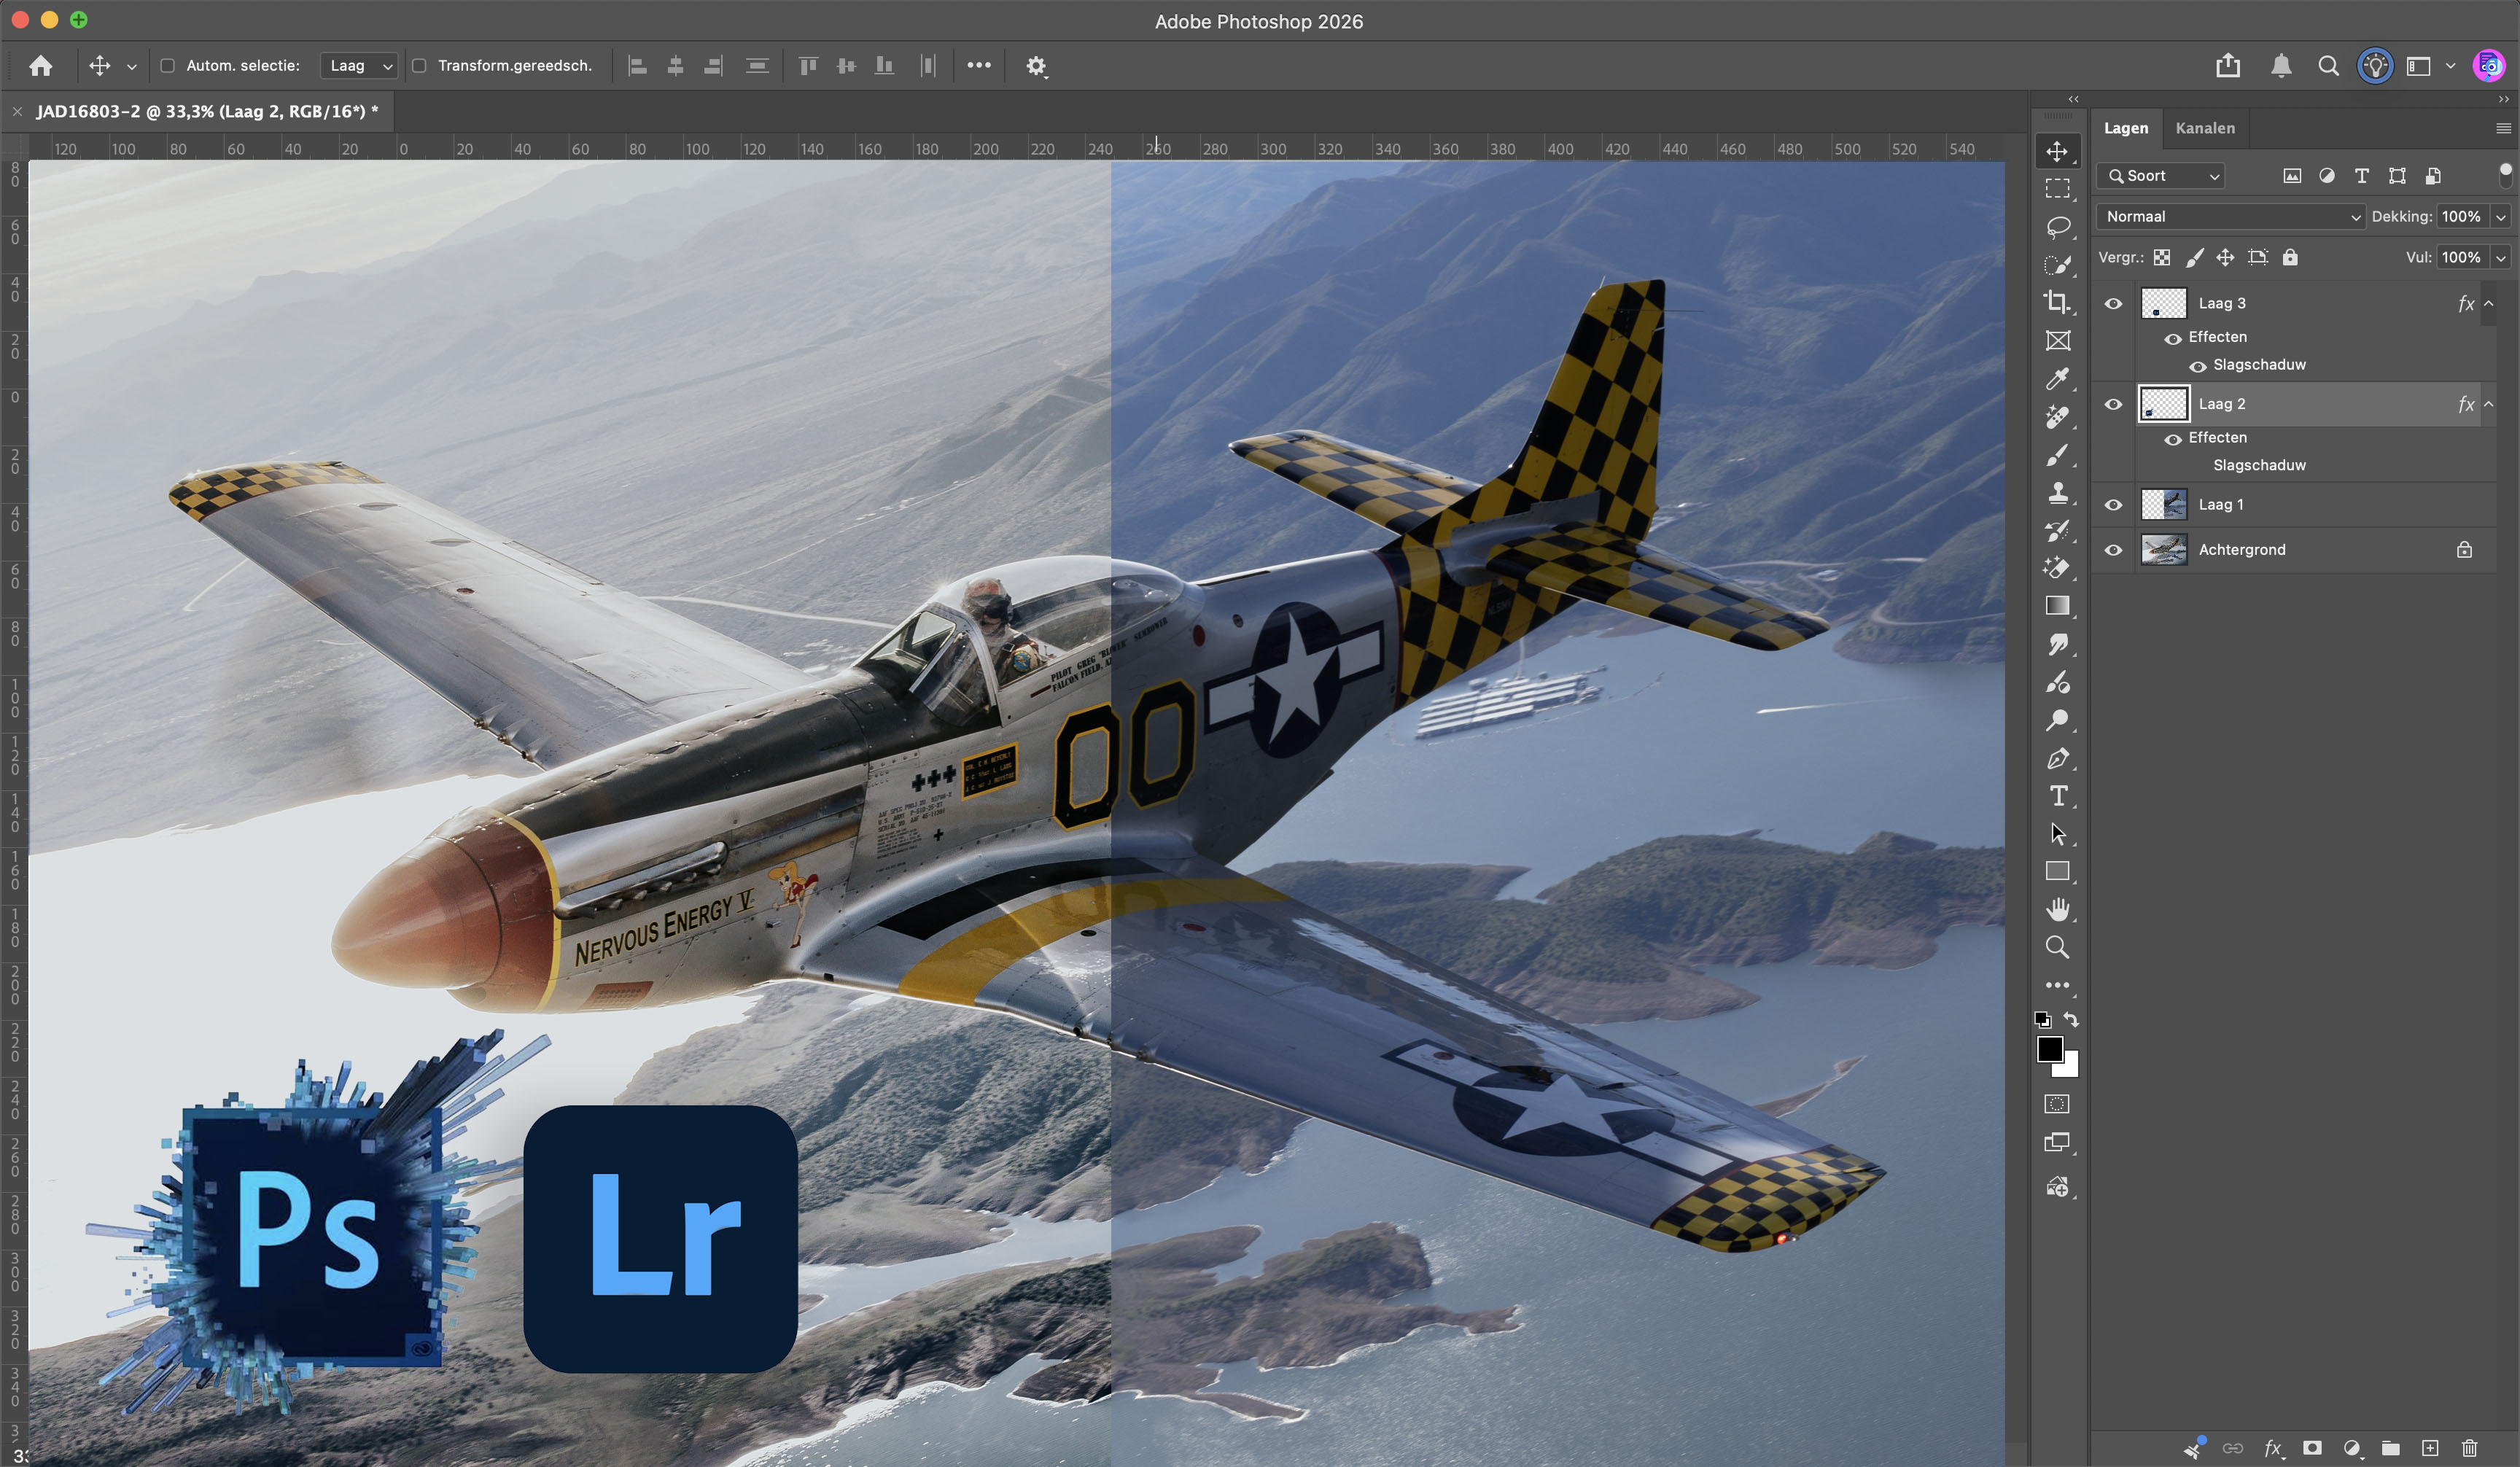
Task: Open the Move tool preset picker arrow
Action: 131,67
